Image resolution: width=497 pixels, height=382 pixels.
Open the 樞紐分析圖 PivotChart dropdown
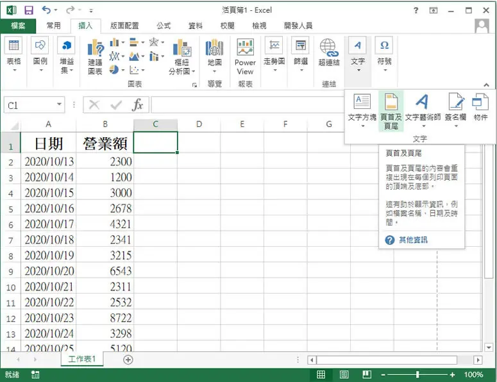coord(181,57)
